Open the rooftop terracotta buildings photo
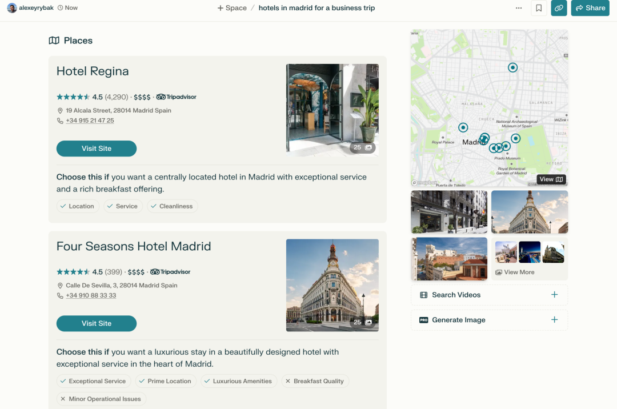Viewport: 617px width, 409px height. pyautogui.click(x=449, y=259)
